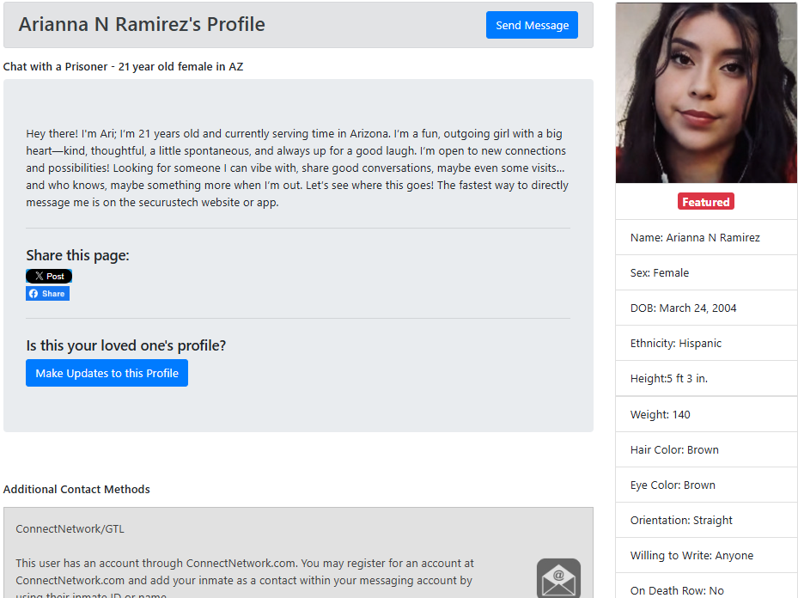Click the 'Height:5 ft 3 in.' row

pyautogui.click(x=706, y=378)
